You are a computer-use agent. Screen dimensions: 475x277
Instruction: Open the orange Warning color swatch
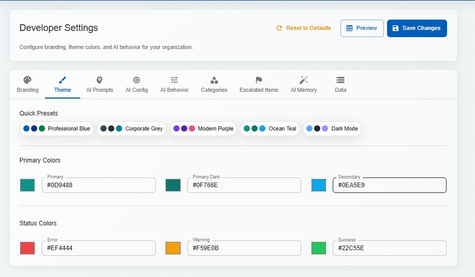[x=173, y=248]
